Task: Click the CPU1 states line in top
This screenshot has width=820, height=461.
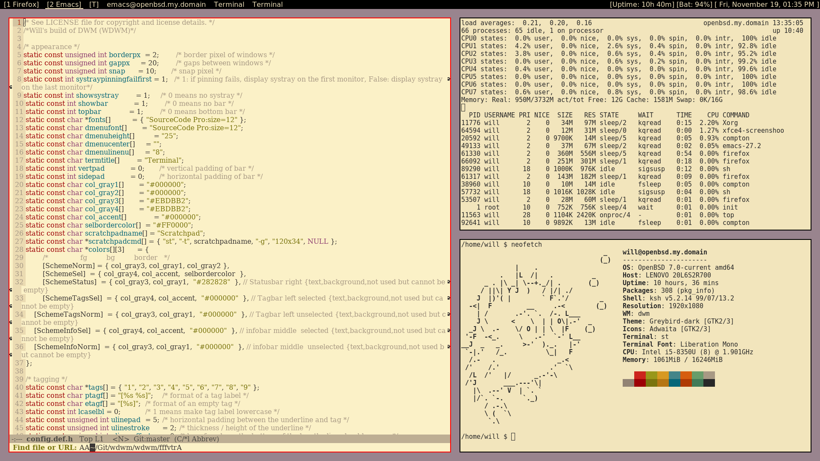Action: 619,46
